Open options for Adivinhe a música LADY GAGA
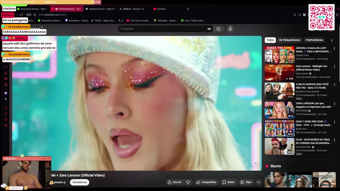This screenshot has width=340, height=191. (x=334, y=49)
